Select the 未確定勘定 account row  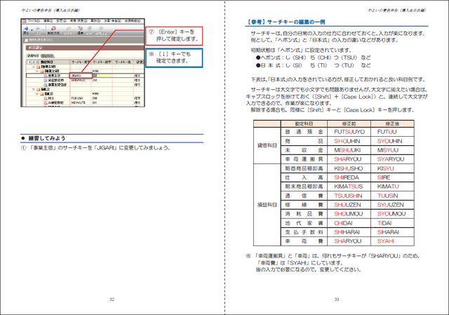tap(85, 102)
